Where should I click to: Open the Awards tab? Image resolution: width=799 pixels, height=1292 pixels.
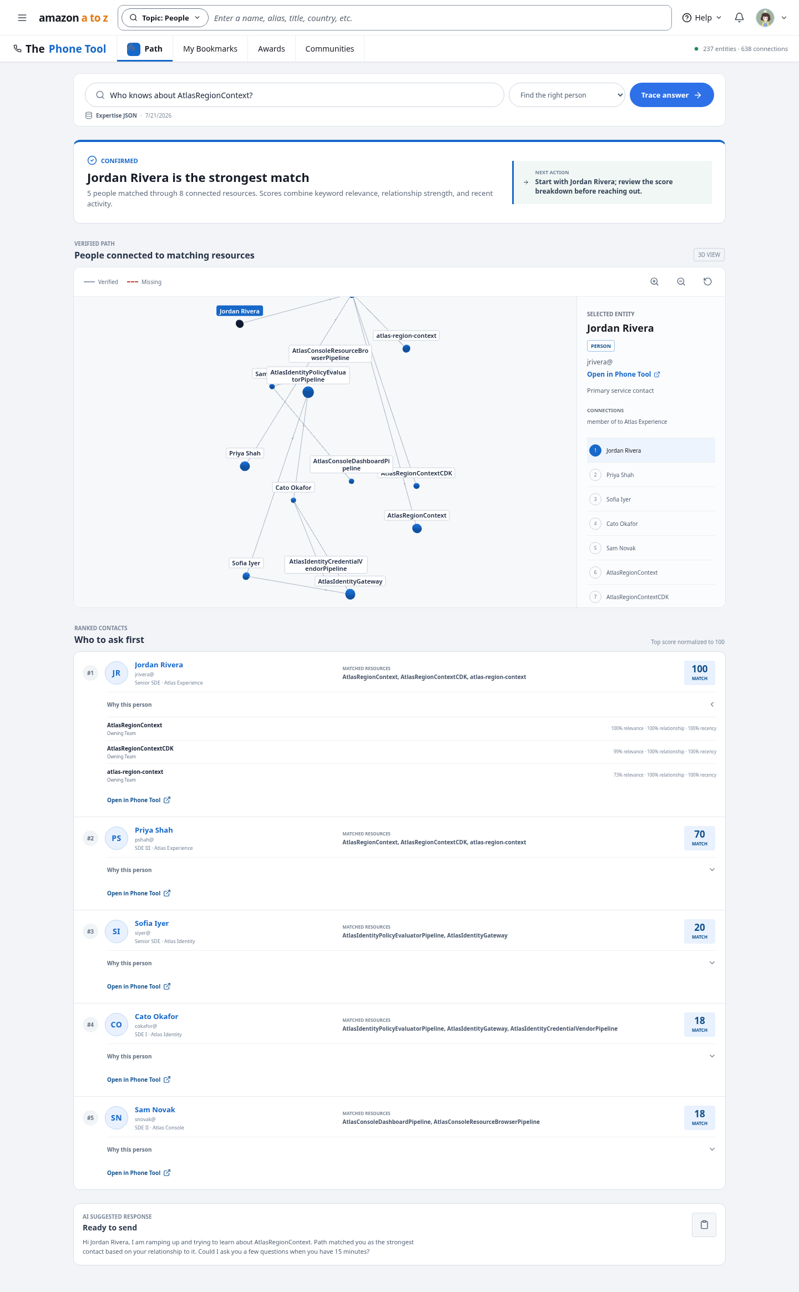[271, 49]
